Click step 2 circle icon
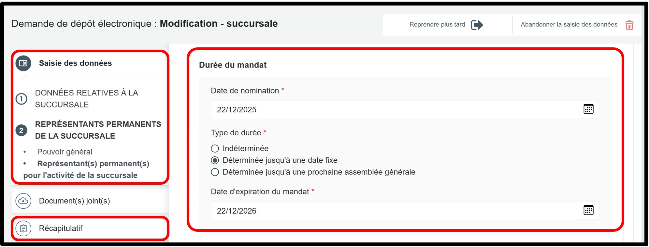The width and height of the screenshot is (649, 247). [x=22, y=130]
